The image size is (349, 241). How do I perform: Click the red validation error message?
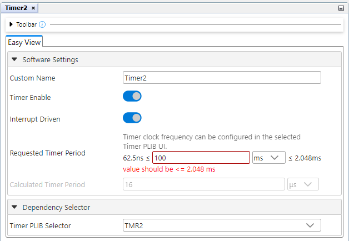(169, 169)
